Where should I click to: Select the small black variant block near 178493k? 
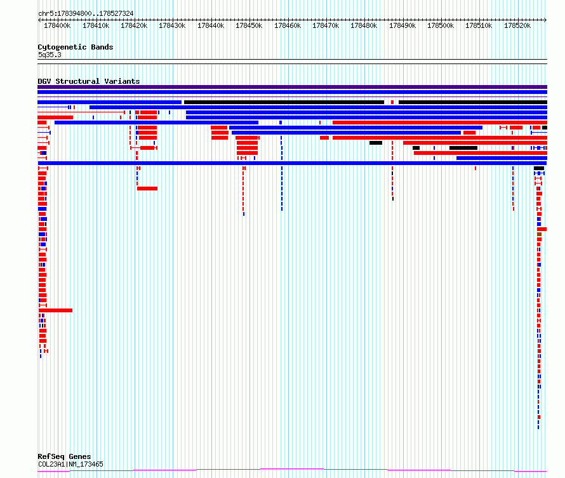[416, 148]
